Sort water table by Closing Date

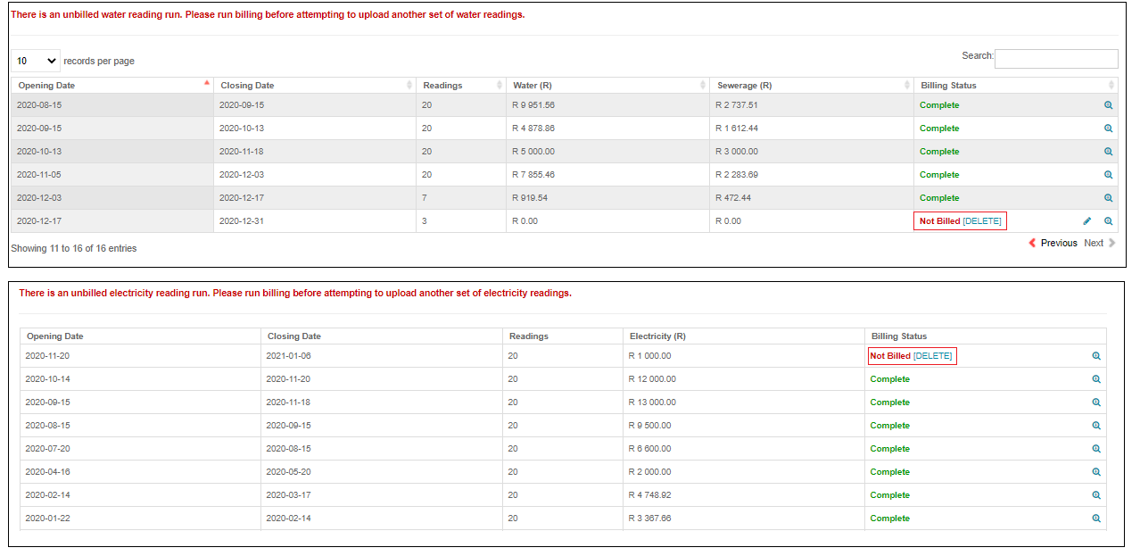click(314, 86)
